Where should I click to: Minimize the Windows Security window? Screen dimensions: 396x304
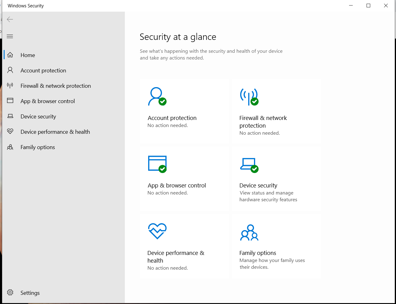pyautogui.click(x=351, y=6)
